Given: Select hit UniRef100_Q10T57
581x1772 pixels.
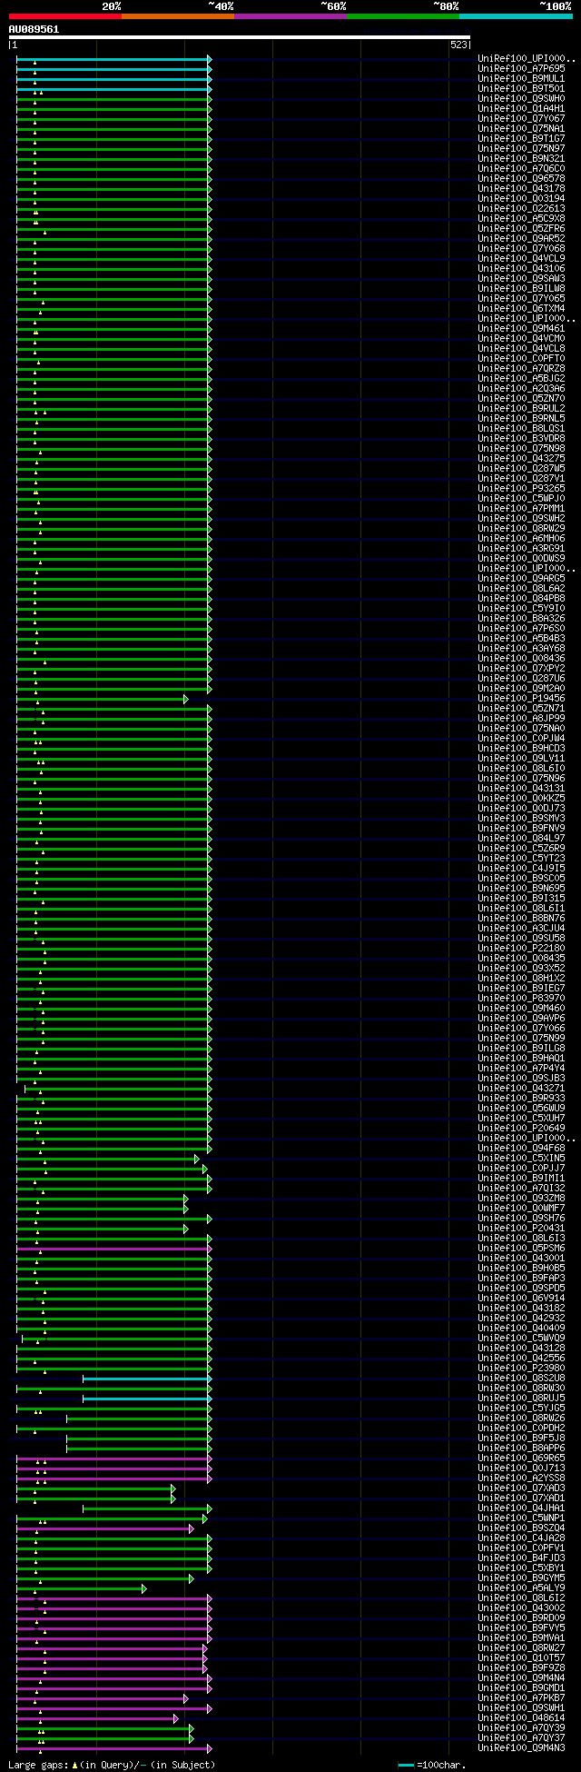Looking at the screenshot, I should 521,1658.
